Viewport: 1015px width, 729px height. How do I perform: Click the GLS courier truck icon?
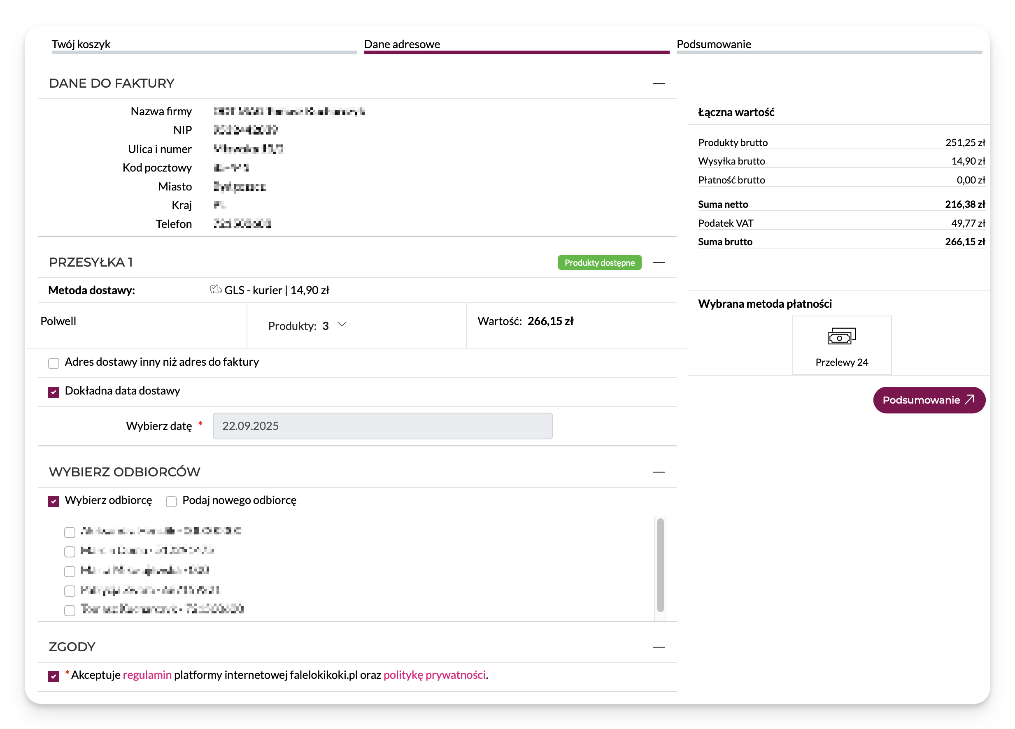pyautogui.click(x=216, y=289)
